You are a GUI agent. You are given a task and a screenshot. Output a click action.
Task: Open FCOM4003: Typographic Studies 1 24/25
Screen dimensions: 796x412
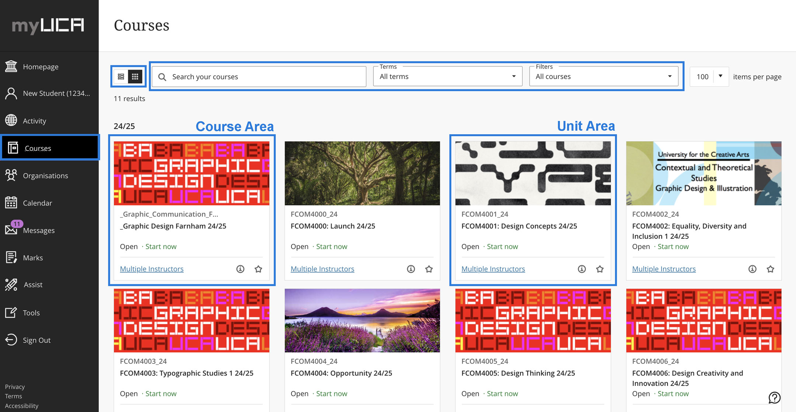pos(186,373)
